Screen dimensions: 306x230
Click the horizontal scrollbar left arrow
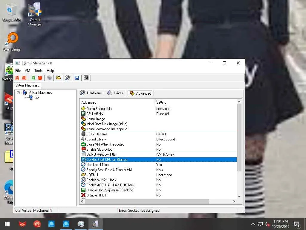tap(82, 201)
